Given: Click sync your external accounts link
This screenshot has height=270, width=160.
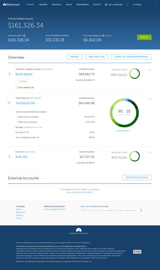Looking at the screenshot, I should pyautogui.click(x=79, y=192).
